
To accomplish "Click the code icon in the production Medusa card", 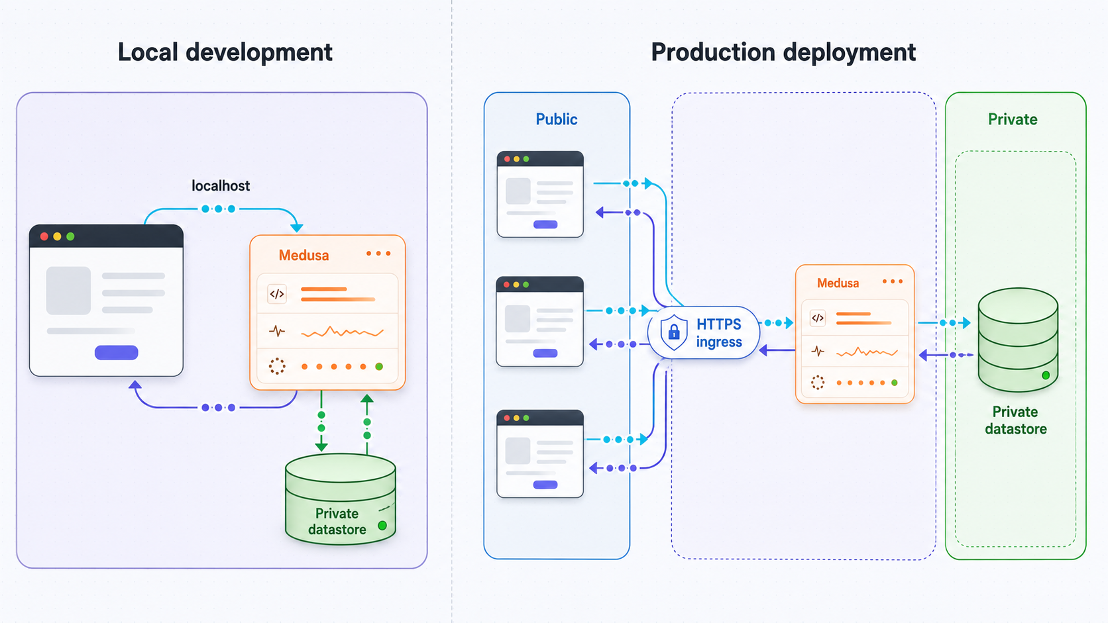I will (x=818, y=318).
